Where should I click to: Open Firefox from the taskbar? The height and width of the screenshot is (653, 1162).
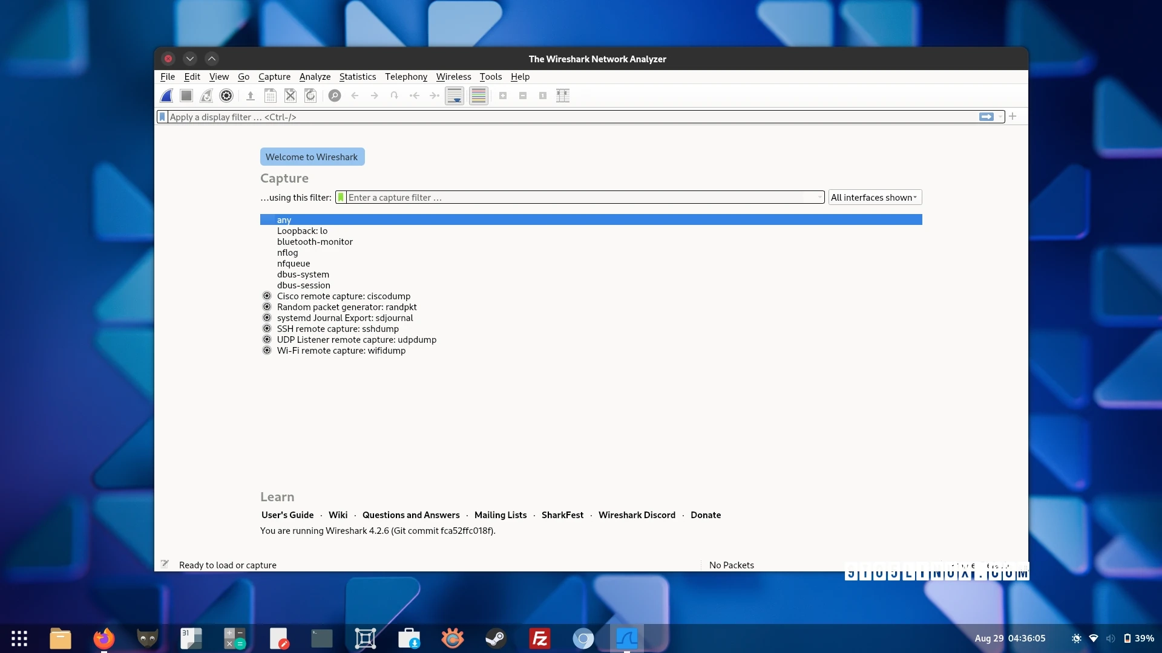(102, 637)
